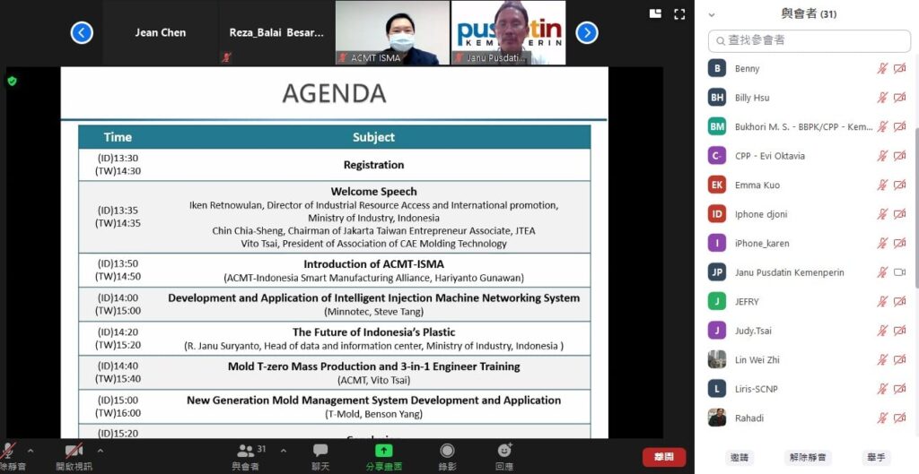
Task: Click the 舉手 raise hand button
Action: (x=876, y=457)
